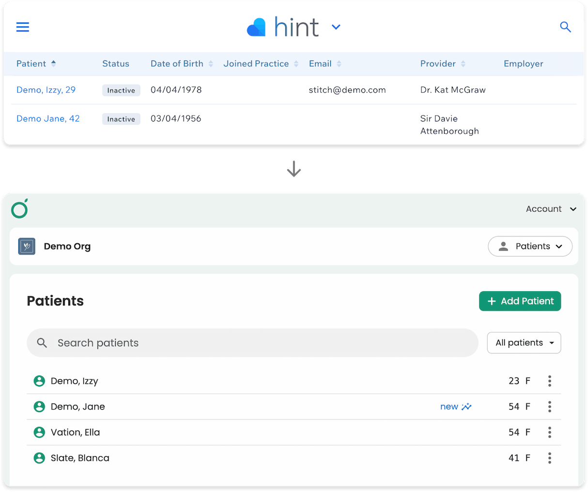Click the new insights icon for Demo, Jane
The height and width of the screenshot is (492, 588).
tap(466, 407)
